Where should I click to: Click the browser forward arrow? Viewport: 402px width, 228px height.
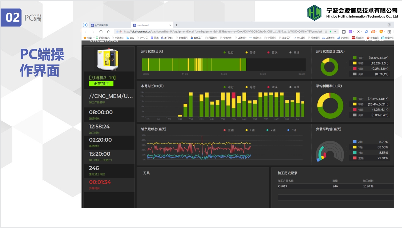[93, 32]
